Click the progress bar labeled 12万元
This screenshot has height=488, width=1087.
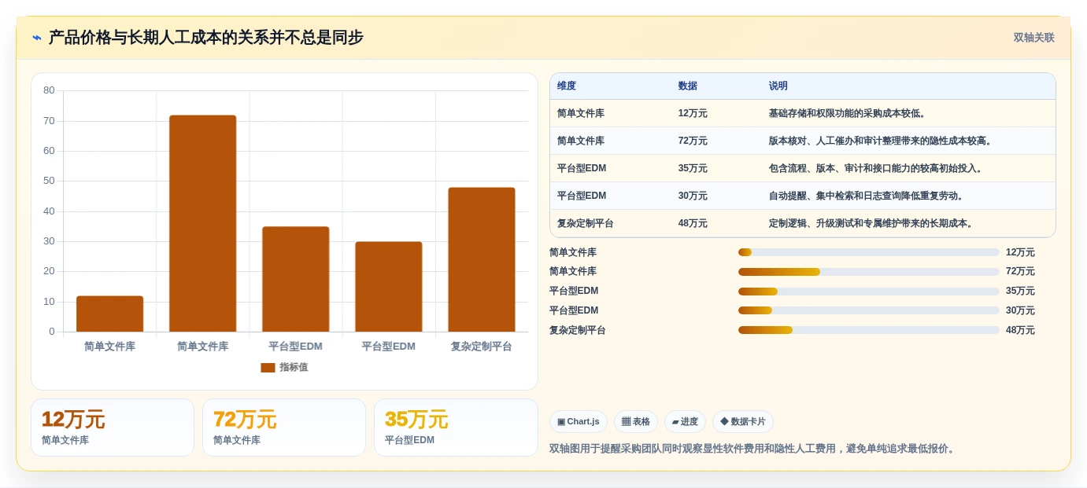tap(869, 252)
